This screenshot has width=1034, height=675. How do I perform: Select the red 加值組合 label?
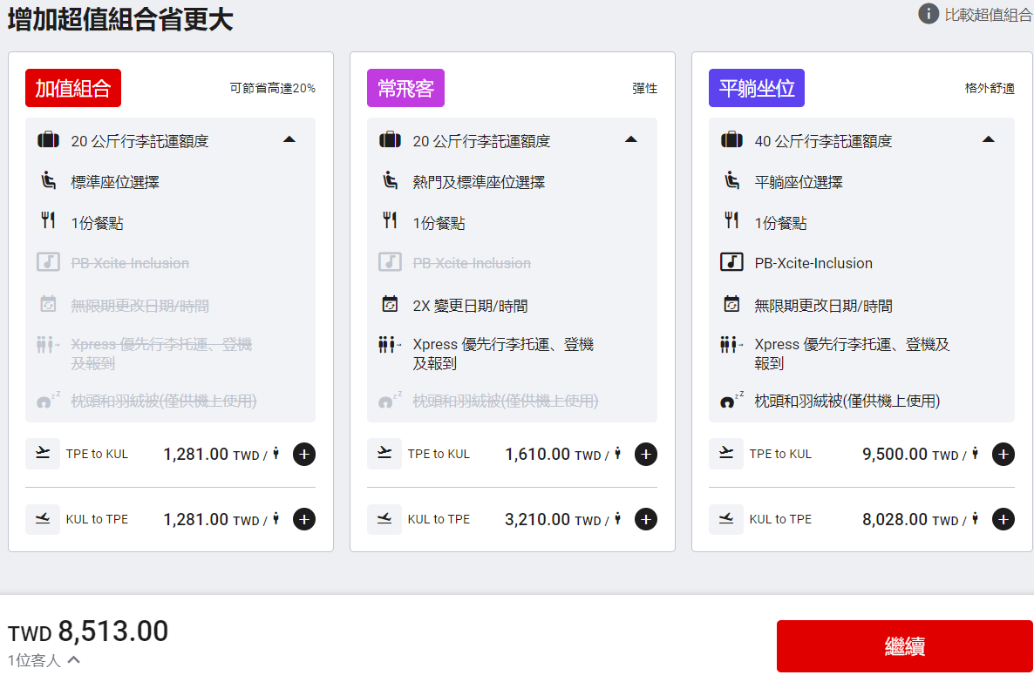click(x=73, y=88)
